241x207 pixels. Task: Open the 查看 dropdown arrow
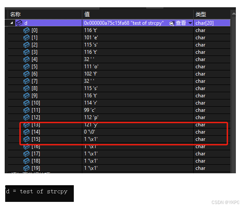tap(190, 23)
